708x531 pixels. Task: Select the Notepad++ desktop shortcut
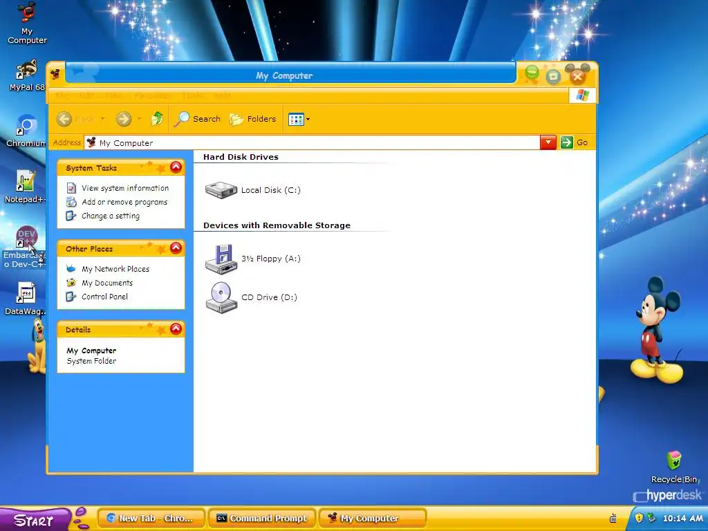25,187
